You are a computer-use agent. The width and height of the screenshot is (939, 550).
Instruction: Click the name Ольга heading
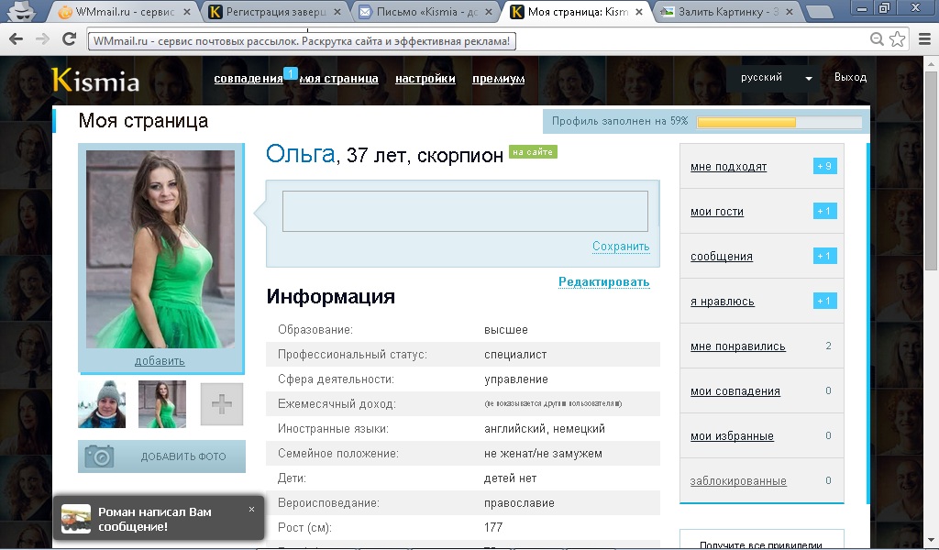[300, 154]
